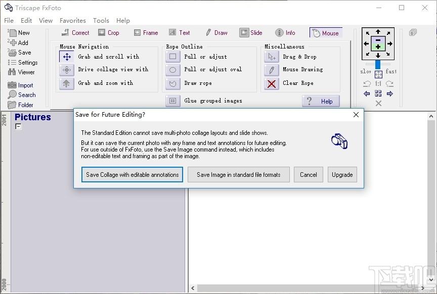The image size is (437, 294).
Task: Click the rotate clockwise icon
Action: pyautogui.click(x=389, y=83)
